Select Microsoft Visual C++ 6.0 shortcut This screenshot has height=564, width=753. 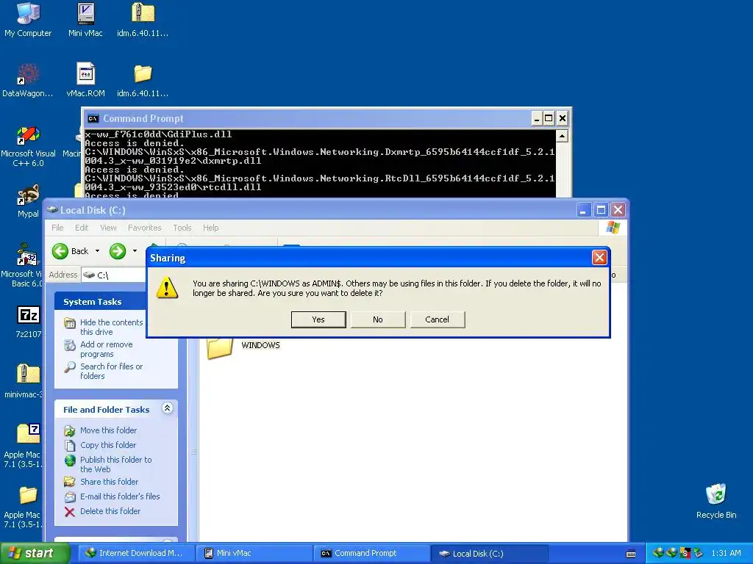28,135
